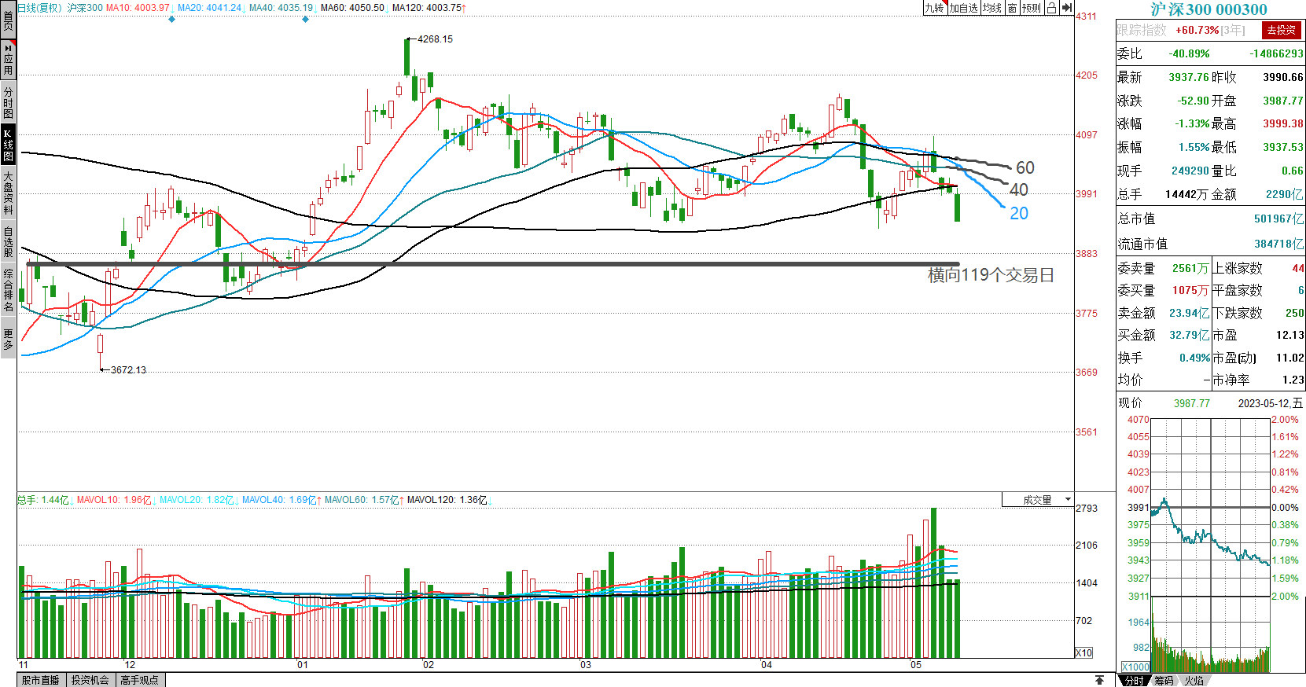The width and height of the screenshot is (1306, 687).
Task: Switch to 分时图 sidebar view
Action: [x=8, y=102]
